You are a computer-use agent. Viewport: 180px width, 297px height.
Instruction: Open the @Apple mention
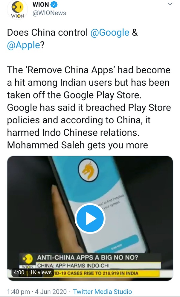pyautogui.click(x=24, y=45)
